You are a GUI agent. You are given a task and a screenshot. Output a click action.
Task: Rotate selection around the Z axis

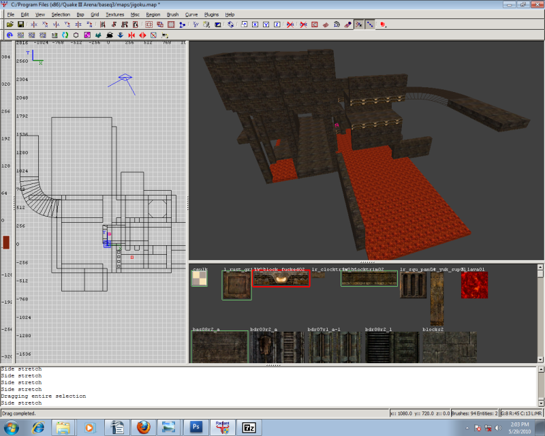coord(89,25)
